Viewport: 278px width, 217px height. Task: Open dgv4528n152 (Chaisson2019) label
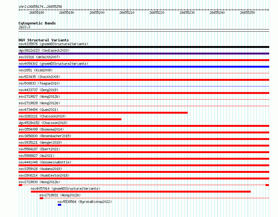pos(43,123)
